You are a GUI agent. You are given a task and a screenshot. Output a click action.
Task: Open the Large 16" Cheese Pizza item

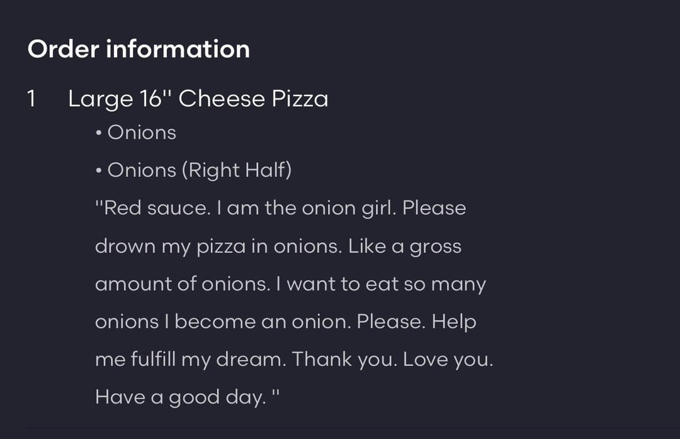coord(198,99)
